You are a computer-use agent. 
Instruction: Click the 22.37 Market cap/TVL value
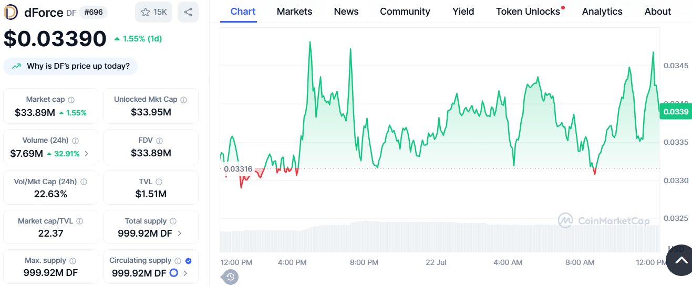point(50,233)
